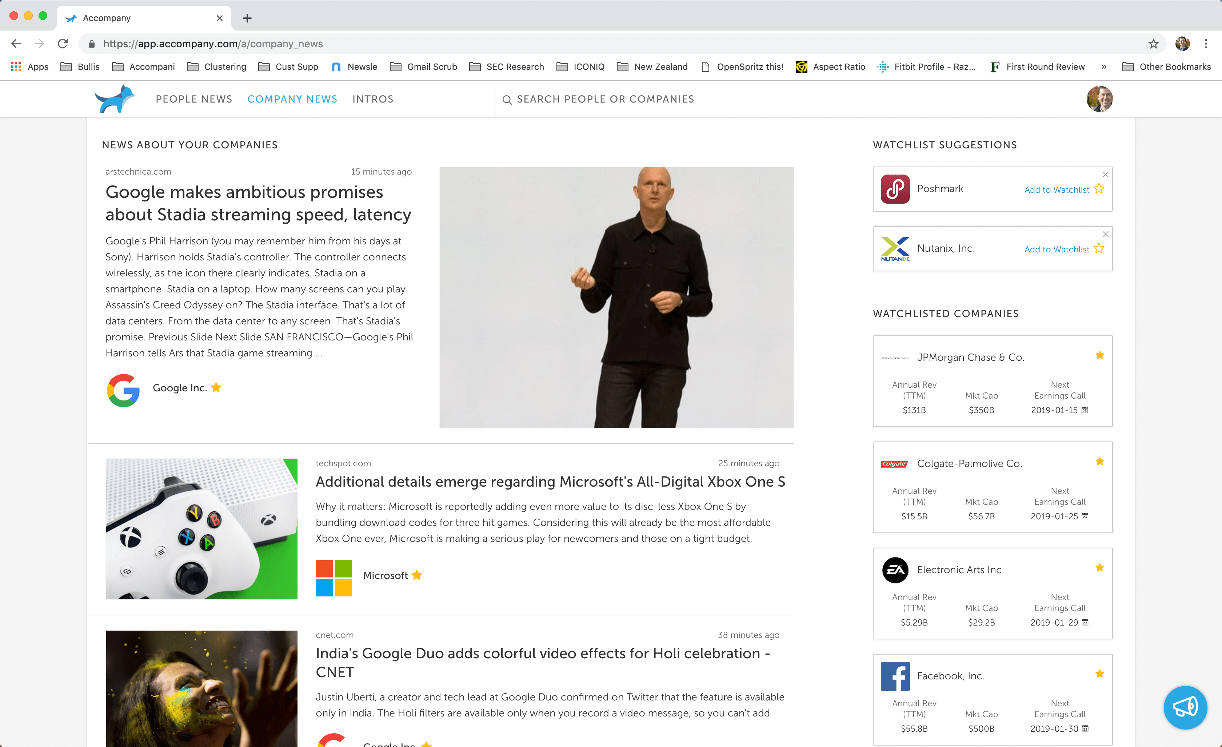Unstar Colgate-Palmolive Co. from watchlist
The height and width of the screenshot is (747, 1222).
(x=1099, y=461)
